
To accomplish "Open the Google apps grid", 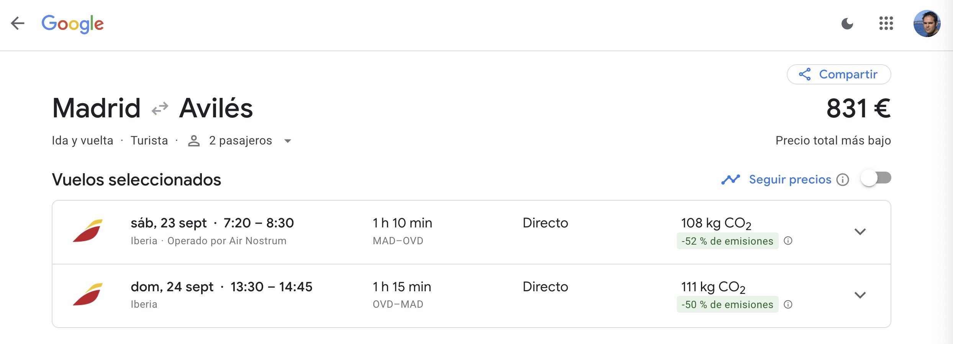I will point(886,24).
